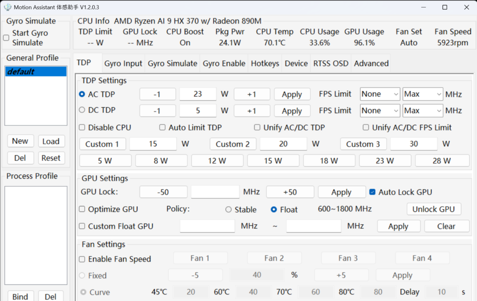Click the Custom 1 preset button
This screenshot has height=301, width=477.
(x=102, y=144)
